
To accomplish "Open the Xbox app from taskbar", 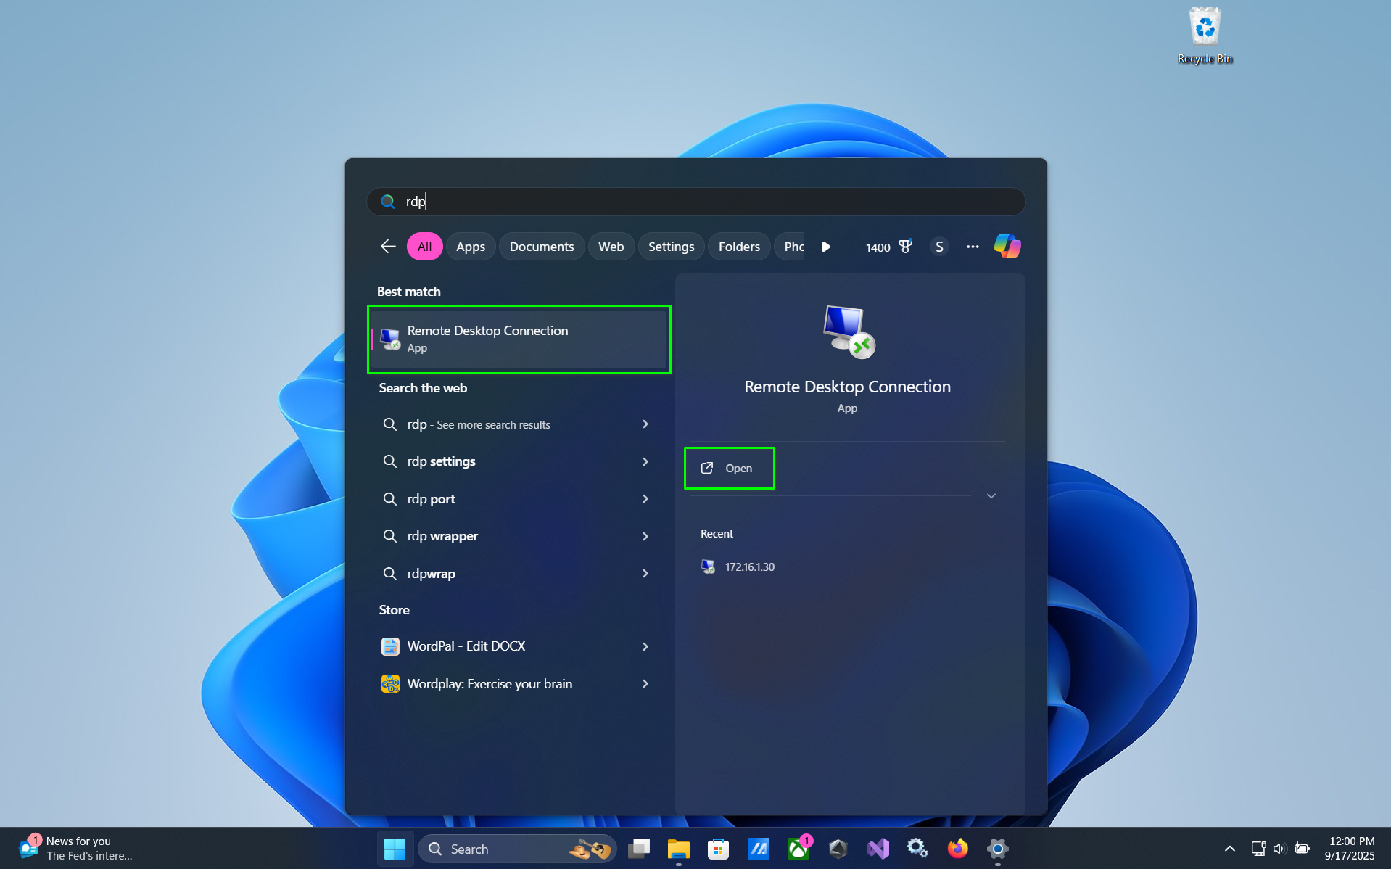I will click(x=798, y=849).
